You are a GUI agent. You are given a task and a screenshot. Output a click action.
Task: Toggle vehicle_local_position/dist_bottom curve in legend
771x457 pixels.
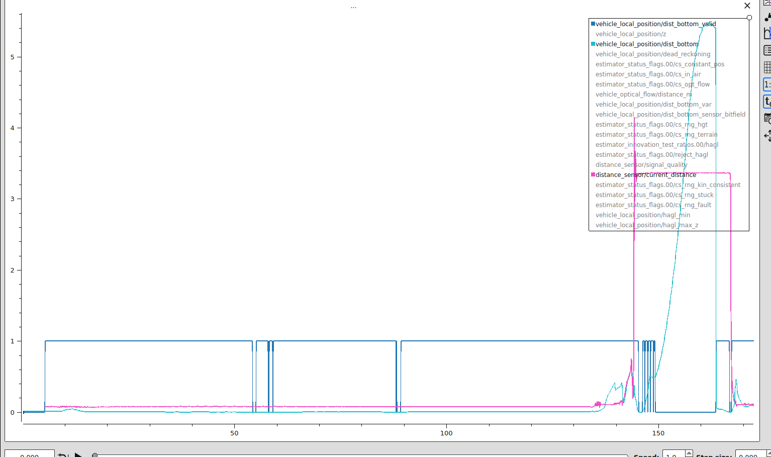(646, 44)
